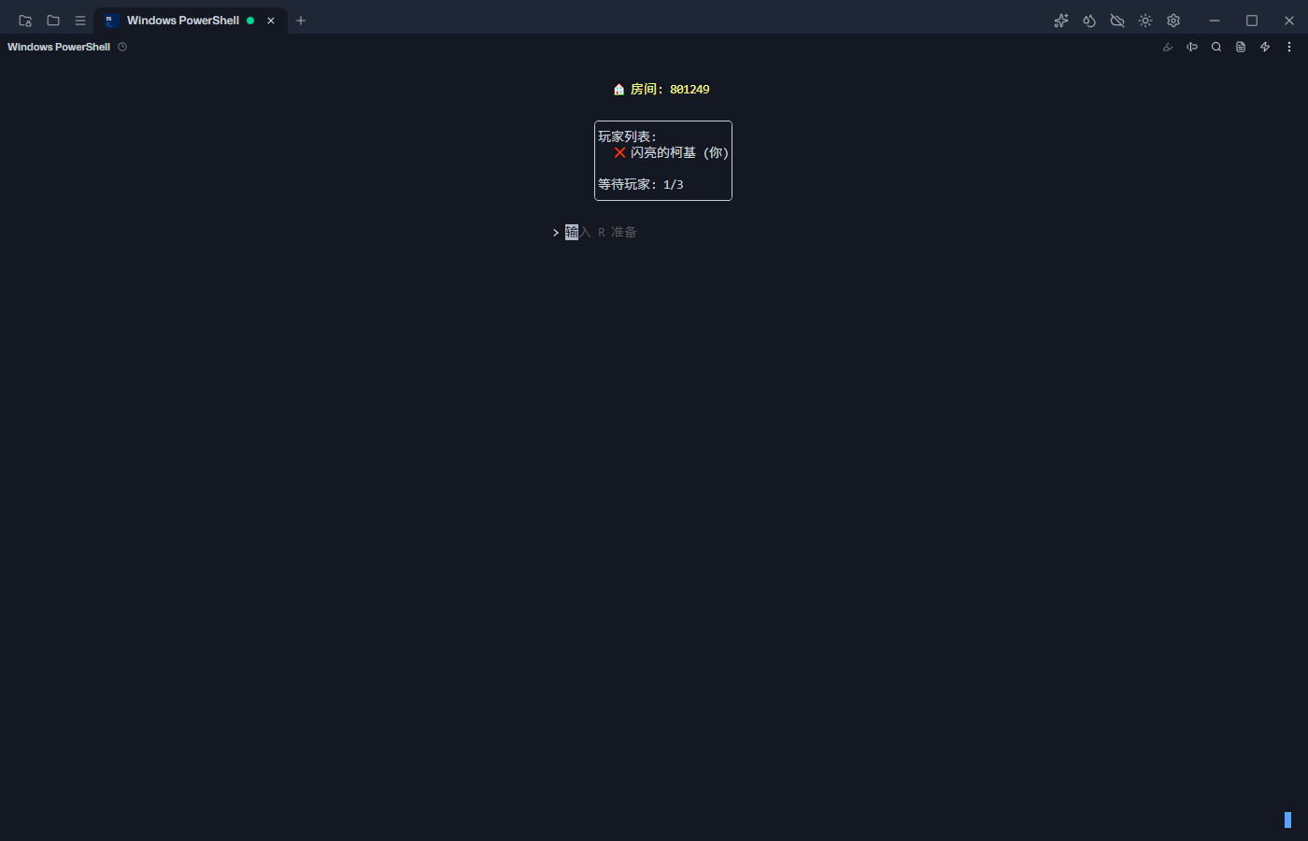Open the folder icon in the title bar

53,21
